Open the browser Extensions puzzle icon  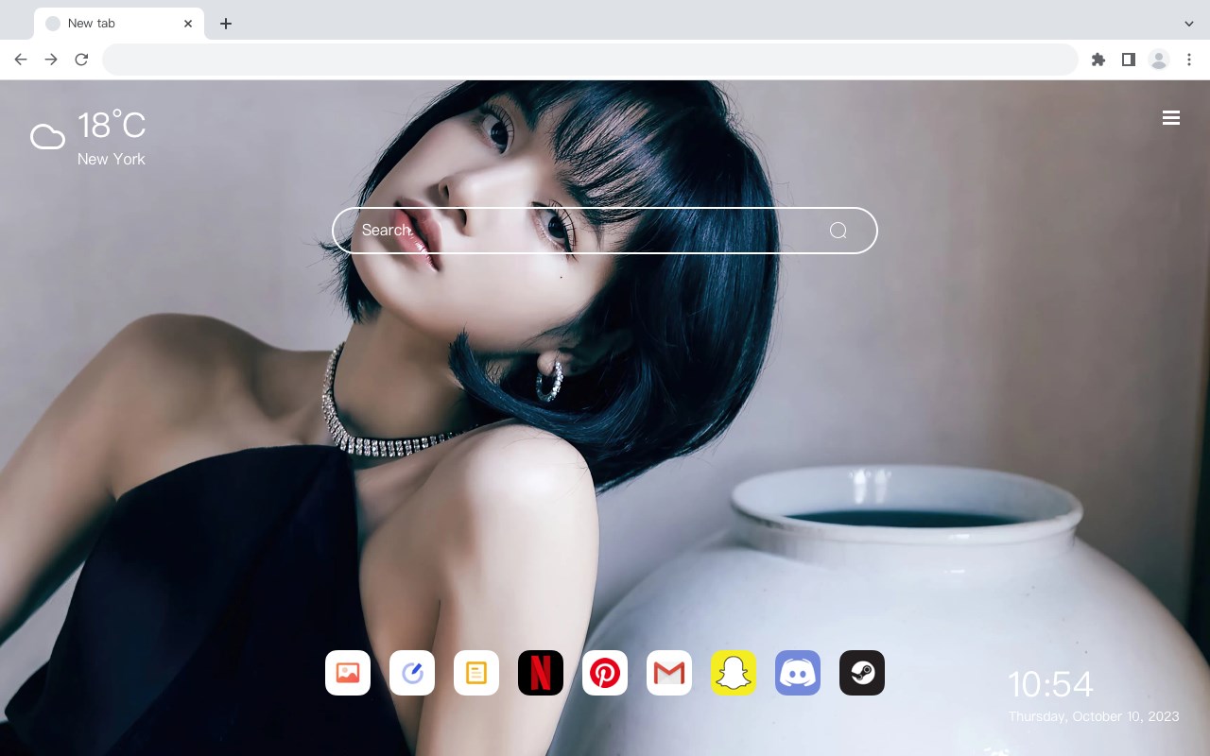1098,60
